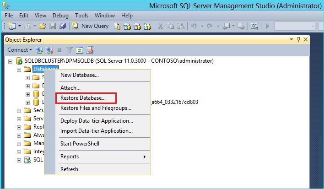Expand the Integration Services folder node
The height and width of the screenshot is (189, 324).
pyautogui.click(x=19, y=152)
